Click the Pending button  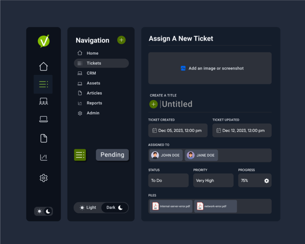[x=112, y=155]
